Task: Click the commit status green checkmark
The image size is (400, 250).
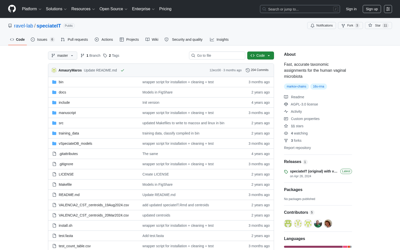Action: click(x=122, y=70)
